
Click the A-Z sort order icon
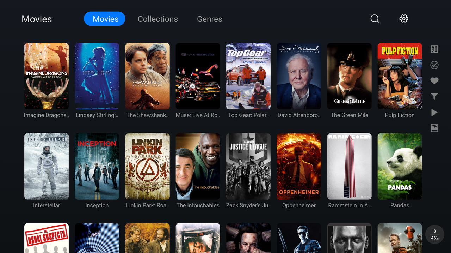434,49
